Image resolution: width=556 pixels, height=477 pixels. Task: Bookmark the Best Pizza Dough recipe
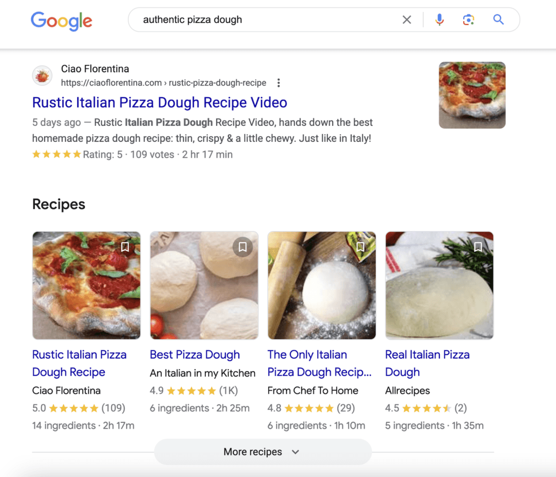click(x=243, y=247)
